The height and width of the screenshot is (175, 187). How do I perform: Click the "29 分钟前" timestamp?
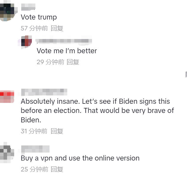(50, 62)
